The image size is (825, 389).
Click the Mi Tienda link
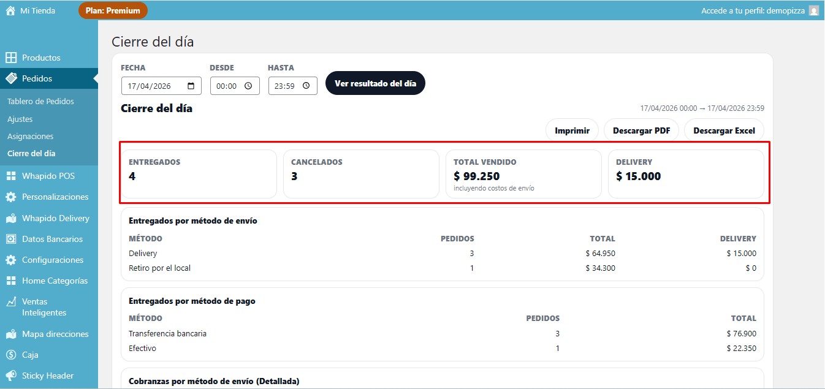(37, 10)
